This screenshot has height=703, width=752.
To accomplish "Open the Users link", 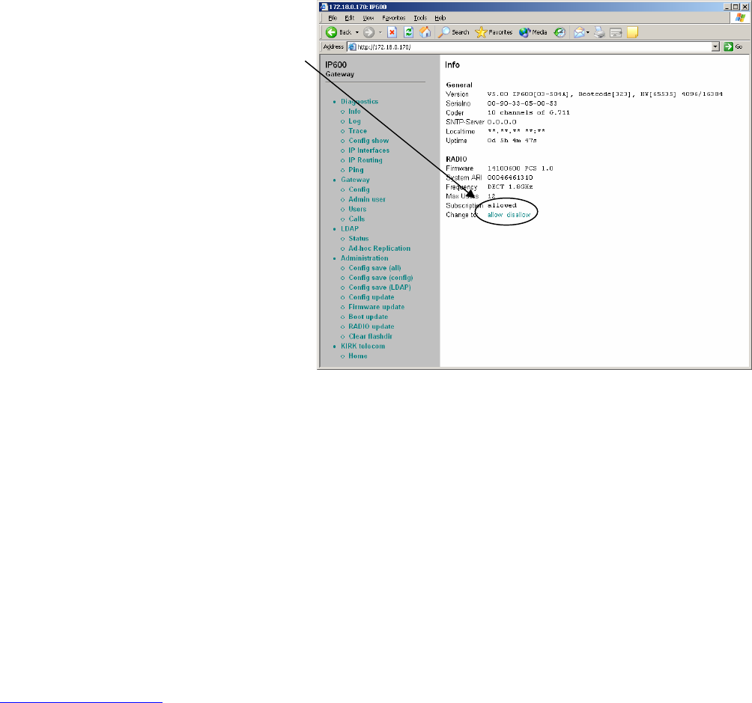I will click(357, 209).
